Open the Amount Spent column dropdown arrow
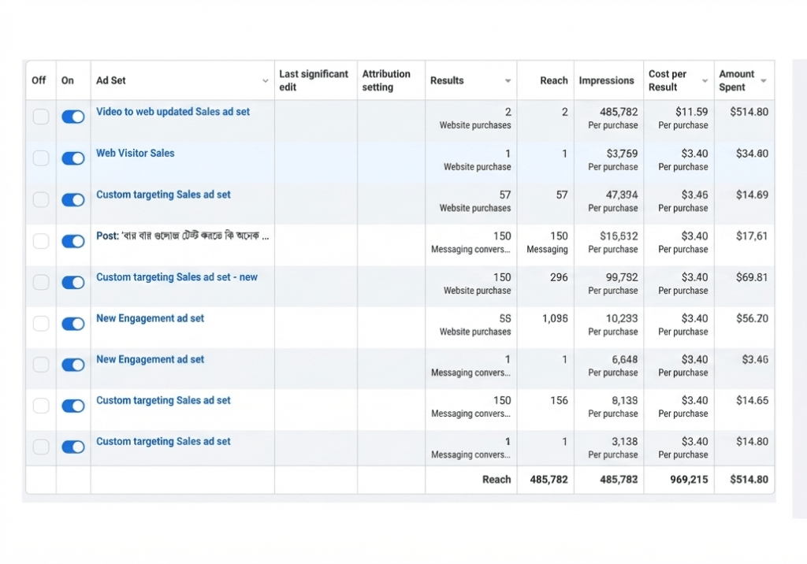 (763, 81)
